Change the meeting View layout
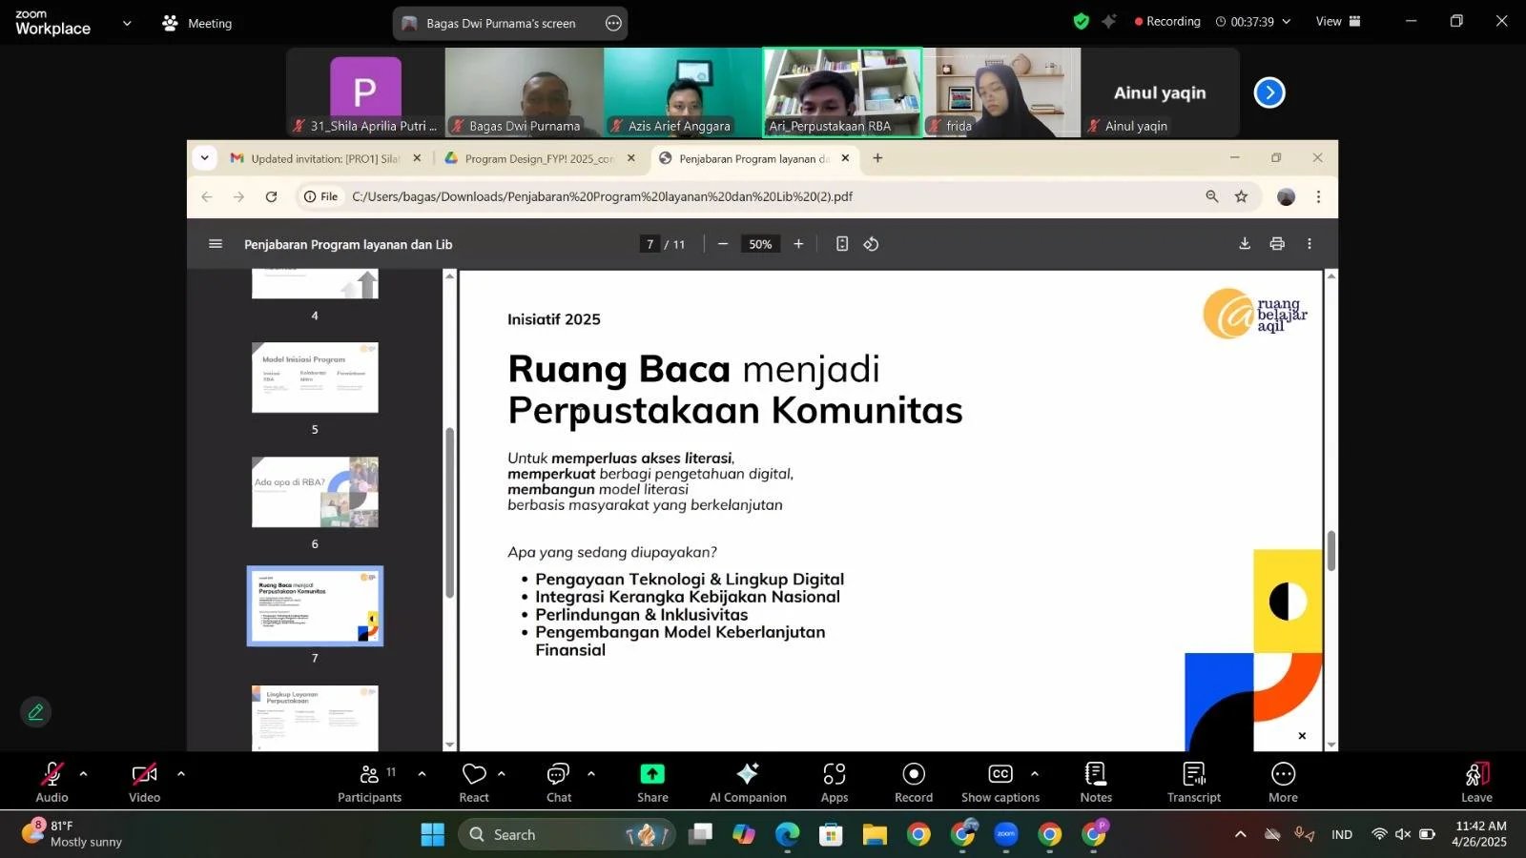1526x858 pixels. pos(1338,21)
